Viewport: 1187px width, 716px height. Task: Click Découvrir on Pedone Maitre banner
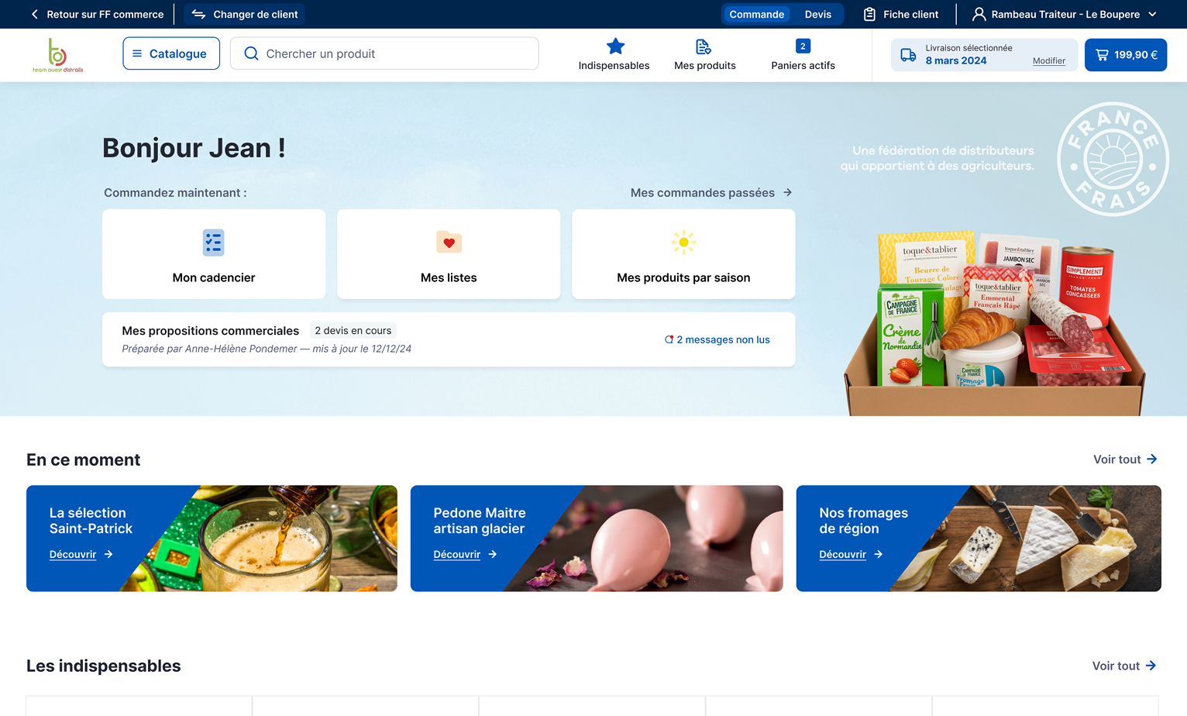pyautogui.click(x=457, y=554)
